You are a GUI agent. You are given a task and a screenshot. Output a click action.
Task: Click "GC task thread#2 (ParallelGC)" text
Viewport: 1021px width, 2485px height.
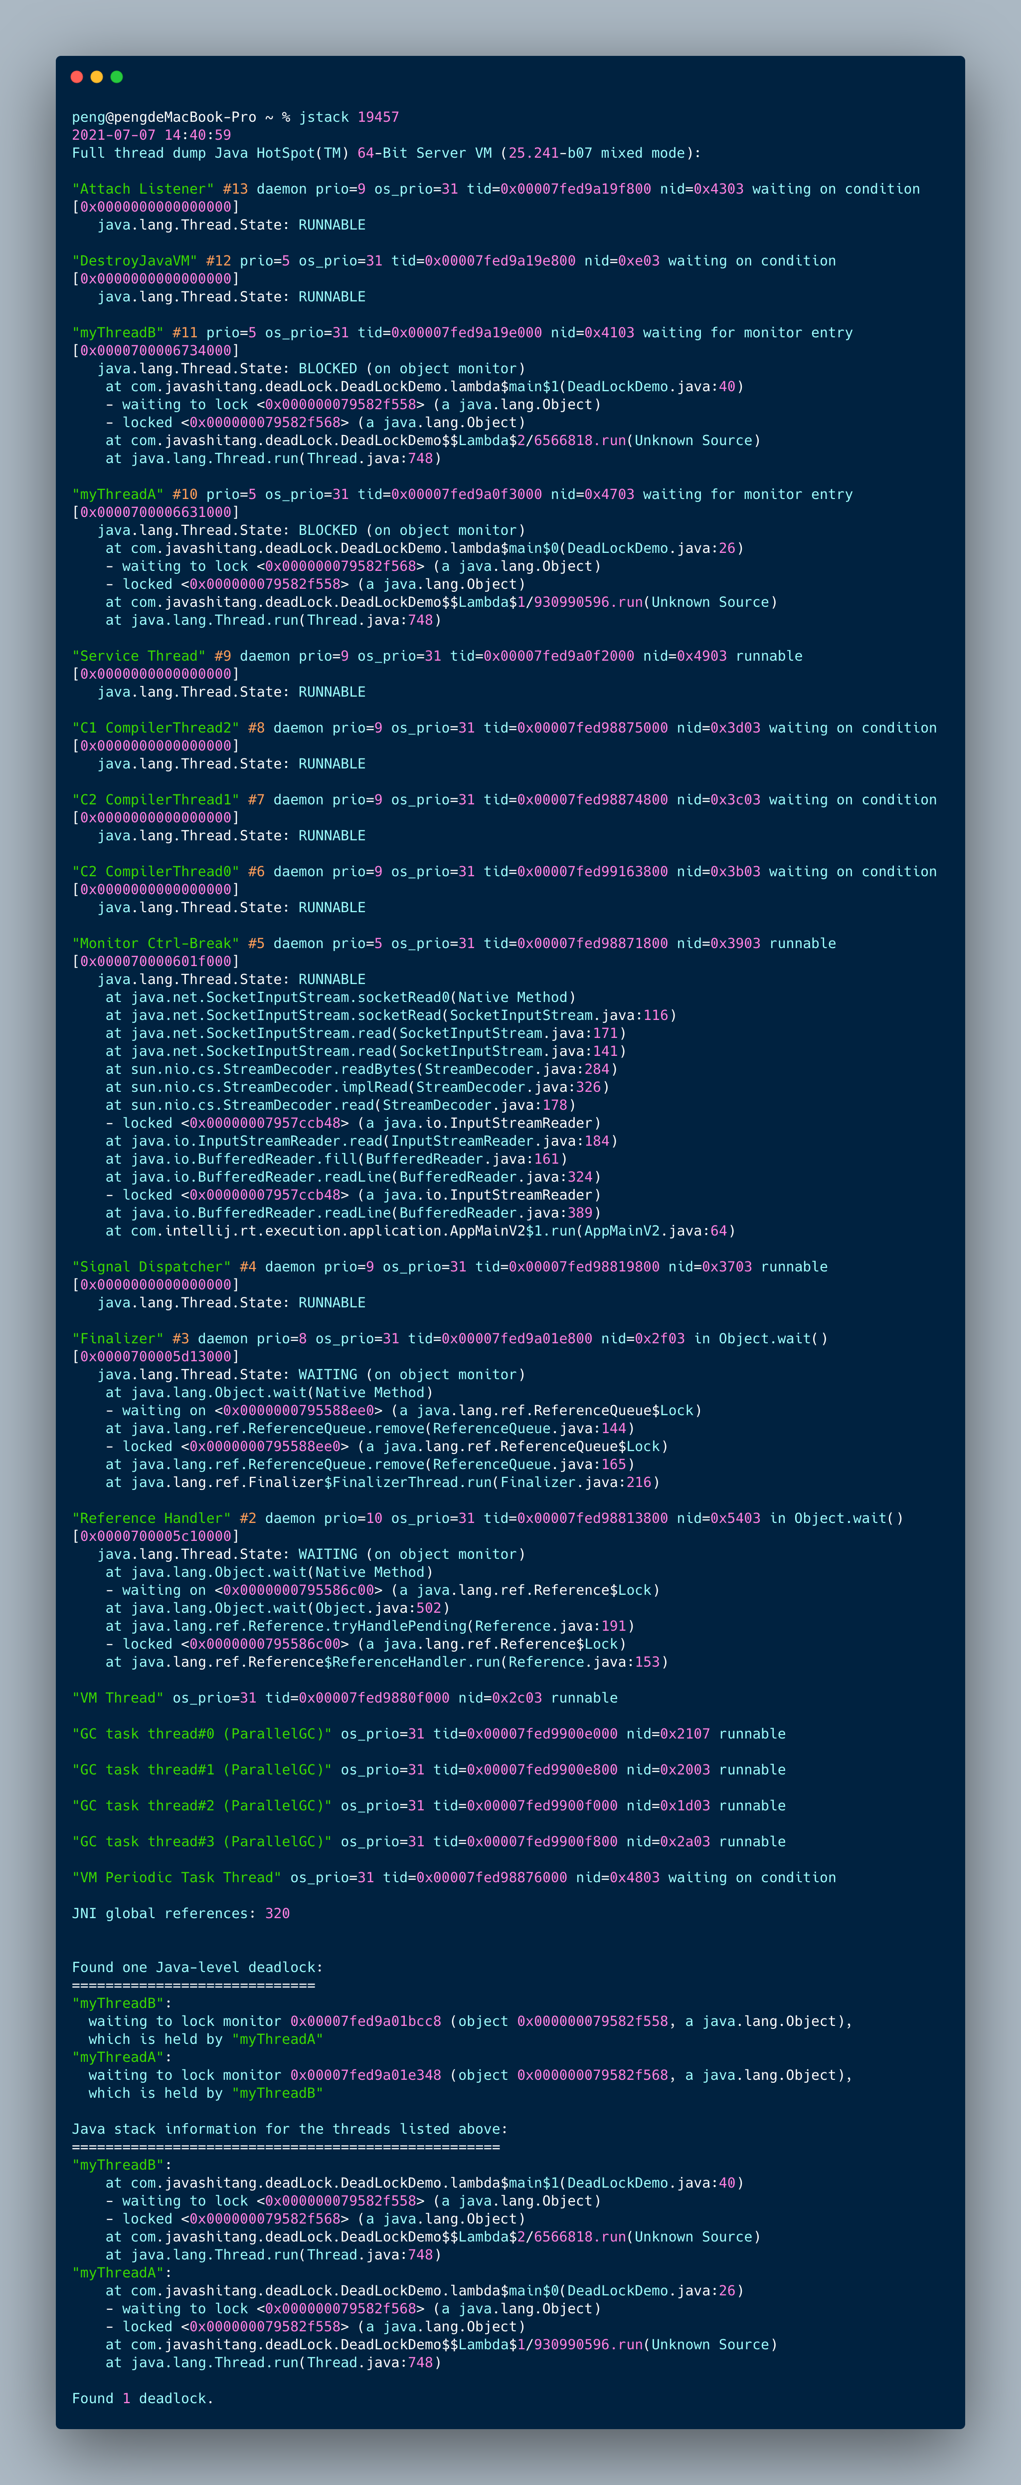click(x=201, y=1806)
